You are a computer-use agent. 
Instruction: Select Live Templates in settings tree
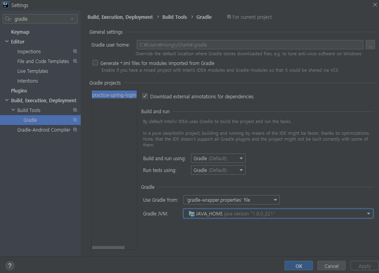pos(33,71)
